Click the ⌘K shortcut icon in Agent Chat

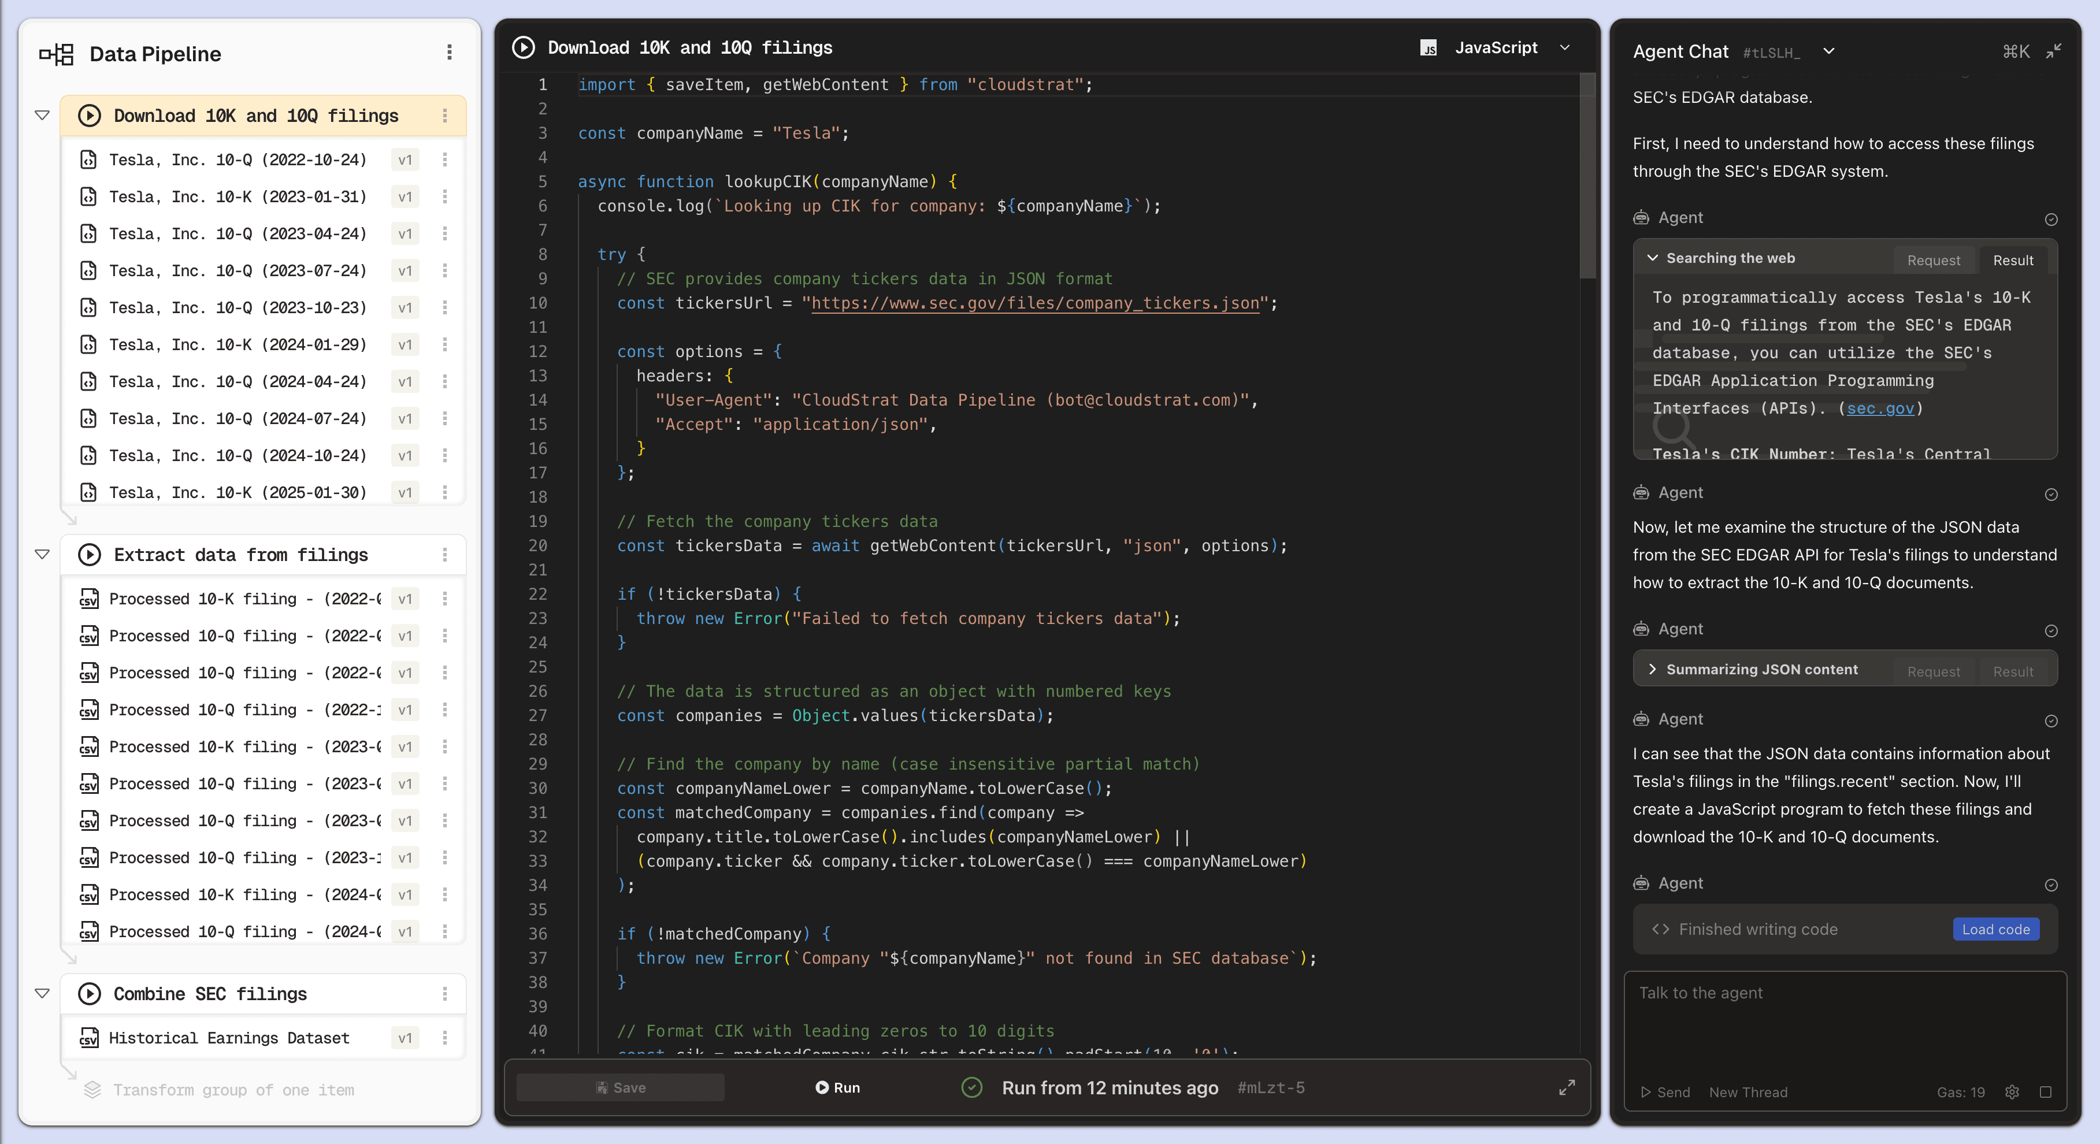(x=2016, y=51)
